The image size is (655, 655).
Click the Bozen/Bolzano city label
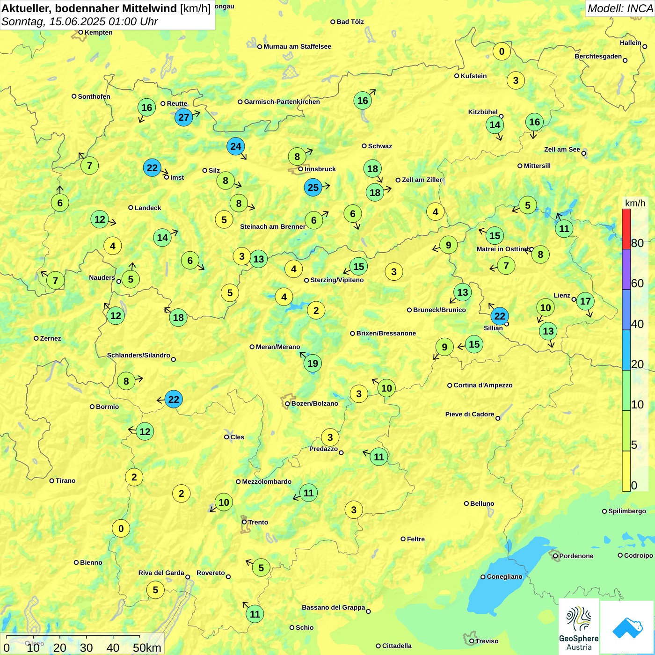pos(314,403)
